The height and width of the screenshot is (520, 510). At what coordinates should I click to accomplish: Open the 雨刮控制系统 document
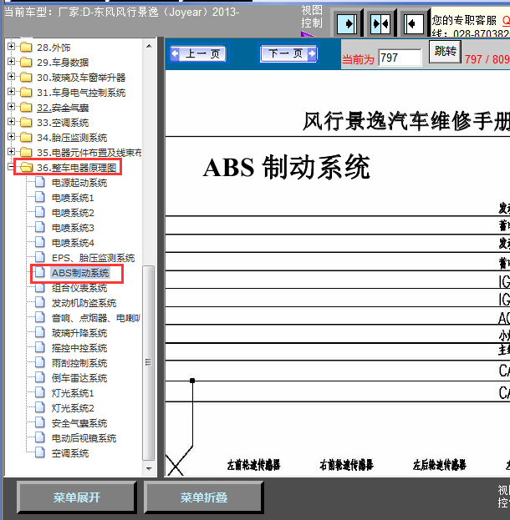click(79, 363)
